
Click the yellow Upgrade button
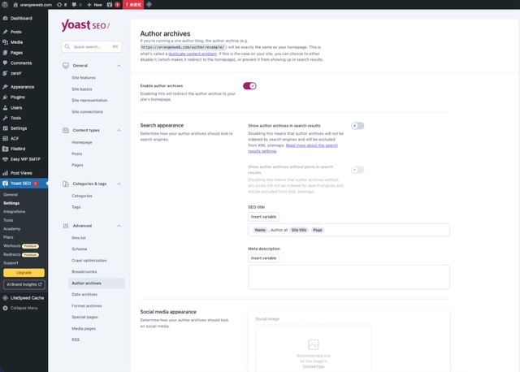coord(24,272)
